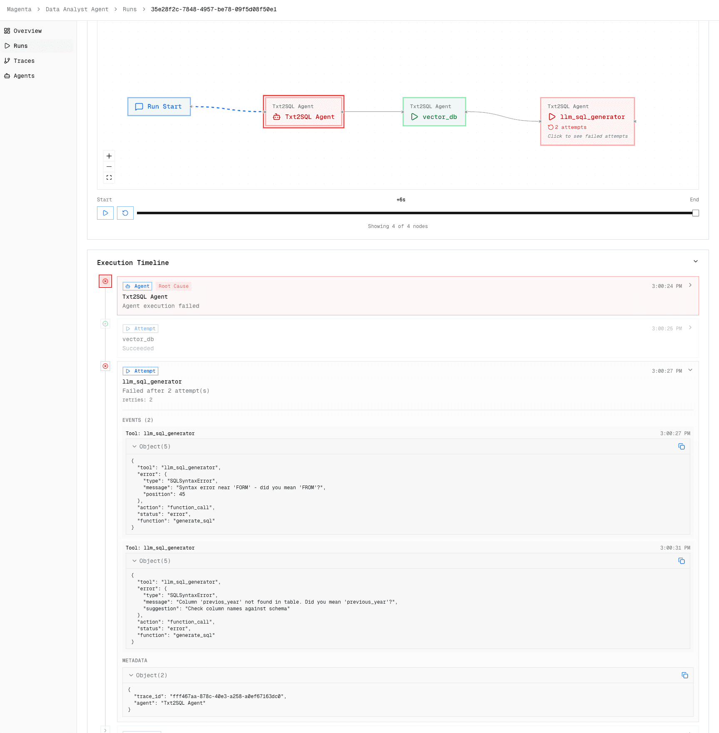This screenshot has width=719, height=733.
Task: Select the vector_db node in the graph
Action: click(x=434, y=111)
